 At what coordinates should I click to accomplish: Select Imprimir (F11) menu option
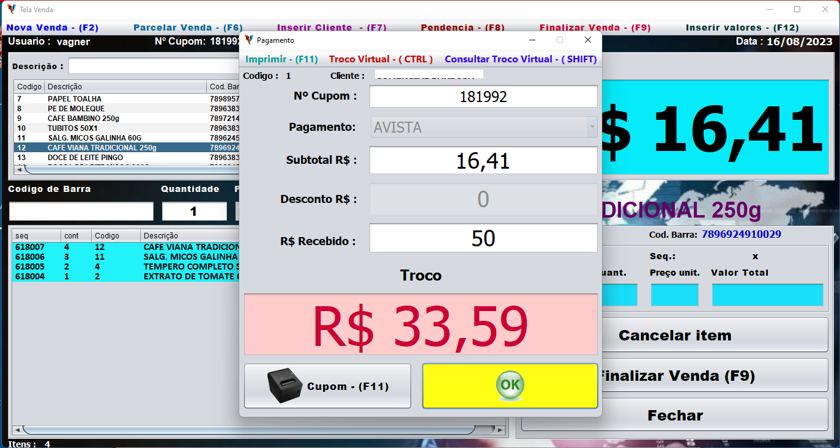pyautogui.click(x=281, y=59)
